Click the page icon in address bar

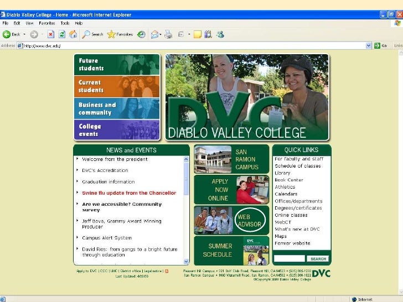(x=20, y=46)
